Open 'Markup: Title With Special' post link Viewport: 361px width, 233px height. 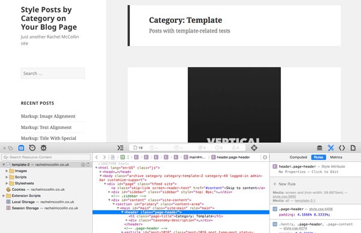(x=48, y=138)
